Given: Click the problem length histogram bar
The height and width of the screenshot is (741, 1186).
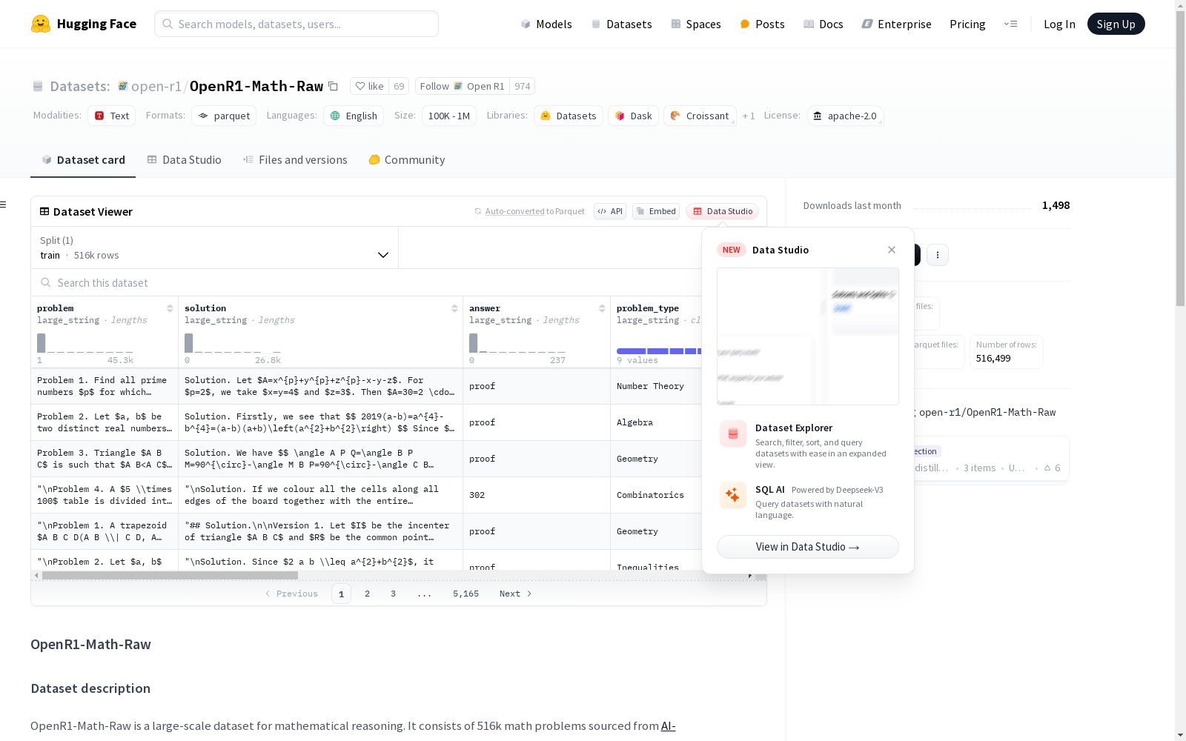Looking at the screenshot, I should click(42, 343).
